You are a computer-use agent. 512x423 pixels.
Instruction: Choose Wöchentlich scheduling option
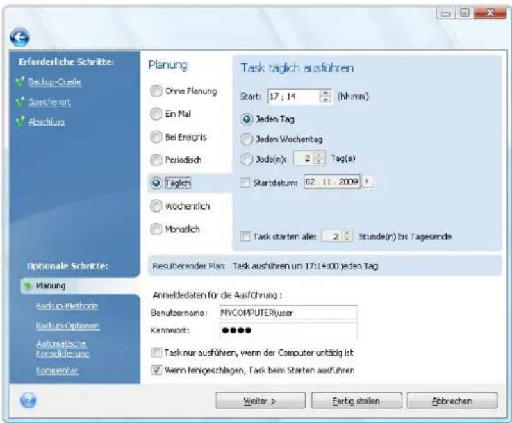point(156,206)
